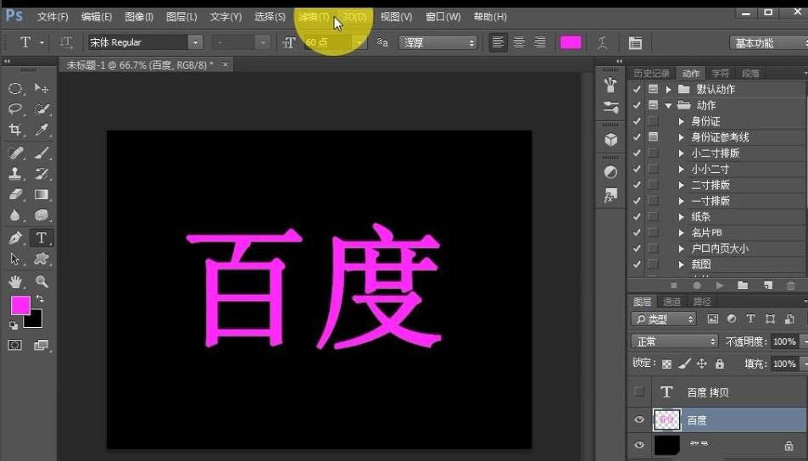Select the Sponge tool
The width and height of the screenshot is (808, 461).
42,214
